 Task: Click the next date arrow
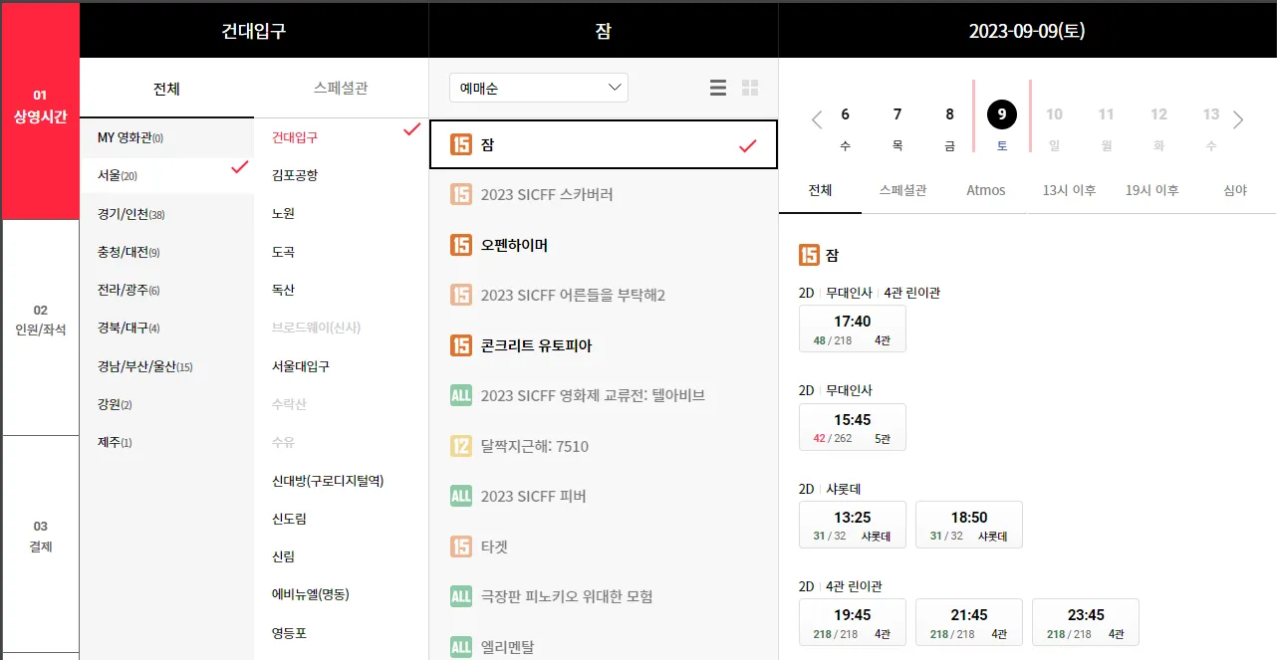(1238, 119)
